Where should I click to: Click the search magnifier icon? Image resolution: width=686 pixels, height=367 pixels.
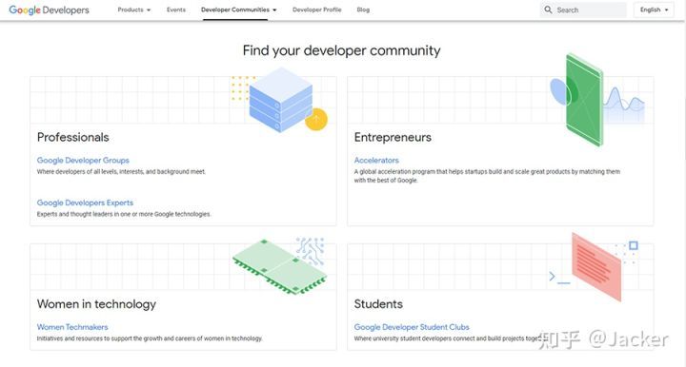pos(548,10)
